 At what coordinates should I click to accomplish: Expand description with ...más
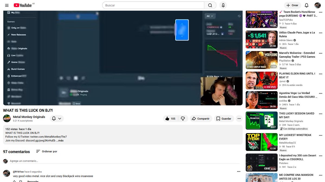click(x=60, y=140)
